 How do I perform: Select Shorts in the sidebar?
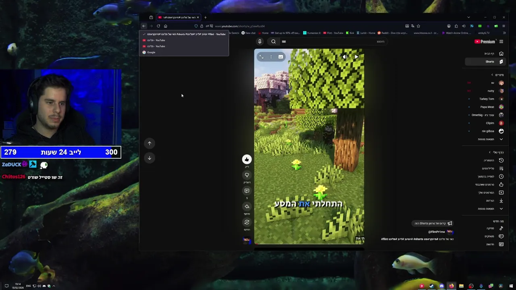click(485, 62)
